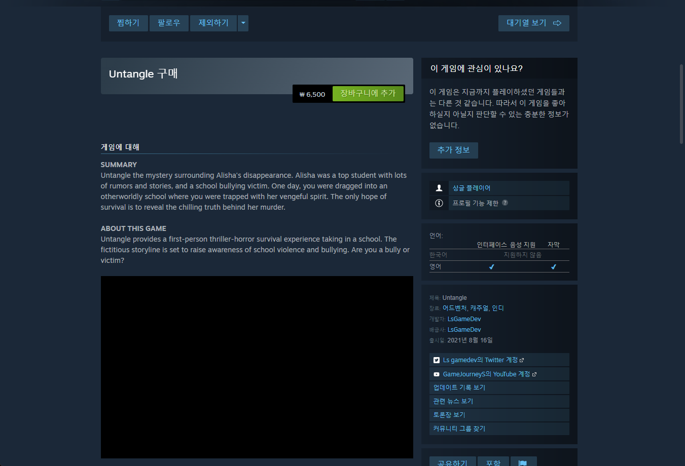
Task: Click the ₩ 6,500 price text
Action: [x=312, y=94]
